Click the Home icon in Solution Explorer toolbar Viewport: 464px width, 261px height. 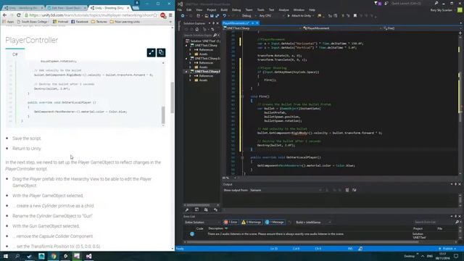[x=196, y=29]
